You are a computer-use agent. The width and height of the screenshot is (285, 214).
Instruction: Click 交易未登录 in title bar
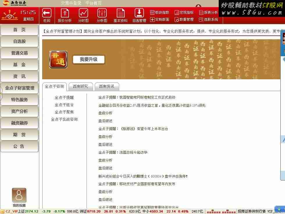[71, 3]
